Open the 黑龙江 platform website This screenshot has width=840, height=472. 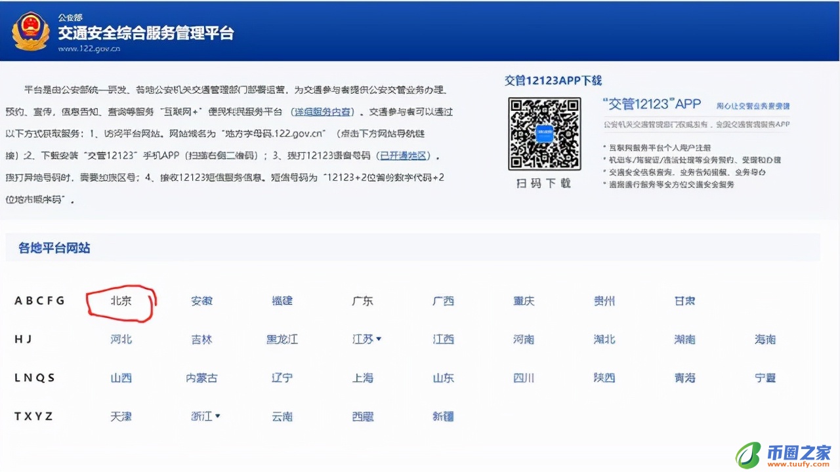(282, 339)
